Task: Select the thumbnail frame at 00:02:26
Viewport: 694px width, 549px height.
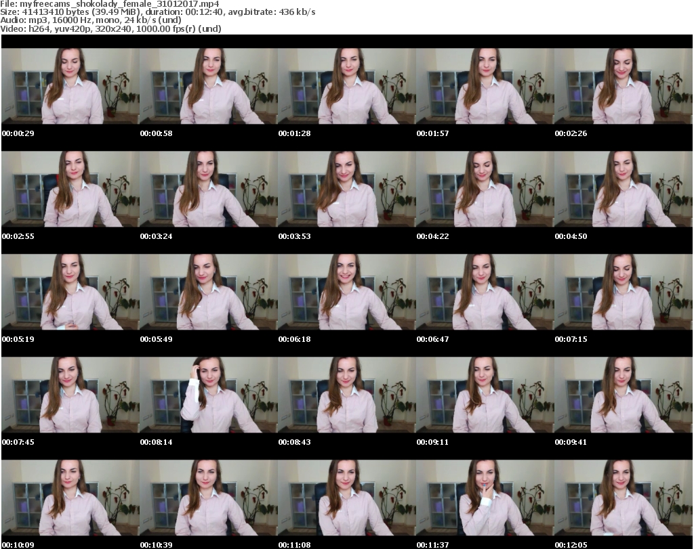Action: [x=624, y=86]
